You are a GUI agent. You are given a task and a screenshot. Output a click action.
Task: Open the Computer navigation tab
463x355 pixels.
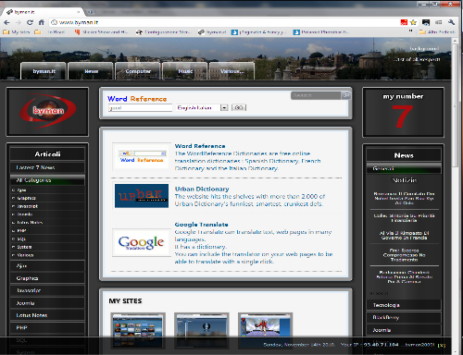click(138, 71)
